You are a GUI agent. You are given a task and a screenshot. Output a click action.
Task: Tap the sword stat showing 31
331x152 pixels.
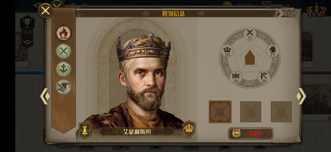[250, 34]
